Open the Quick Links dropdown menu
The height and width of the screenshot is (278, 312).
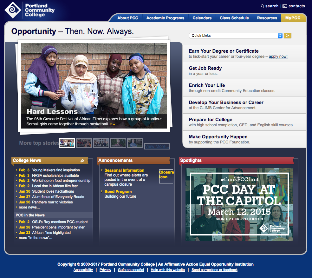(235, 36)
